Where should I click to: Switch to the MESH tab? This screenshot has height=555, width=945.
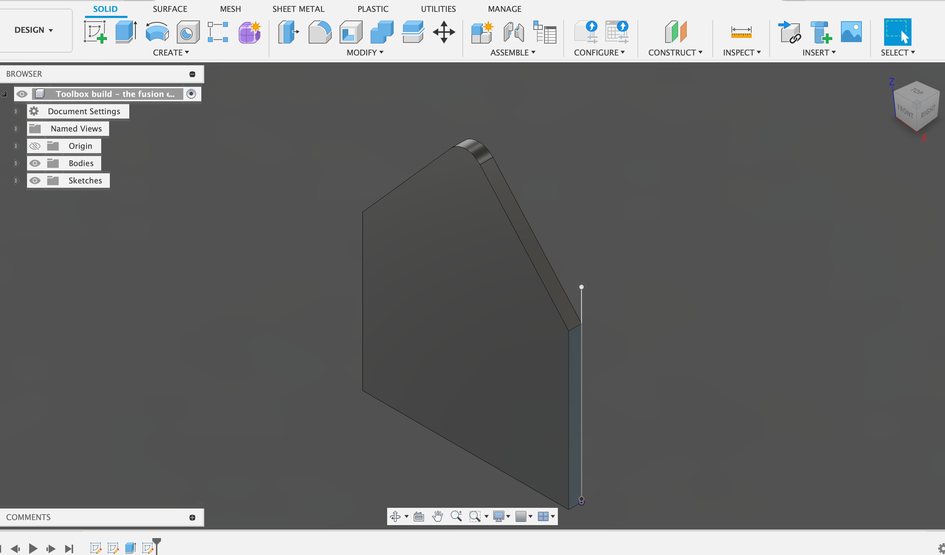tap(231, 9)
